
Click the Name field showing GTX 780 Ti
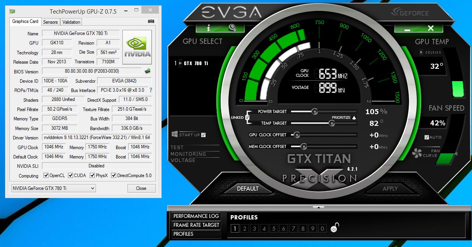click(x=81, y=33)
